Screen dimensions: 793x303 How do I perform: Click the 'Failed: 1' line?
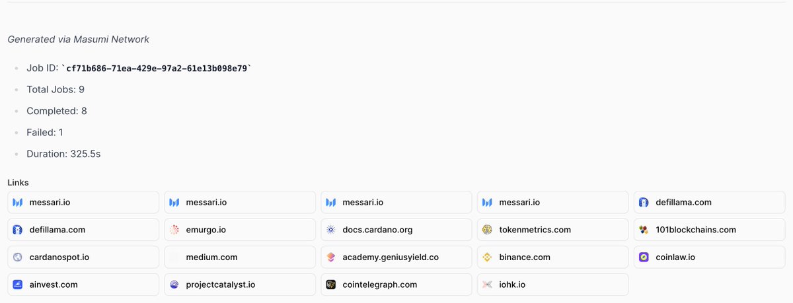pyautogui.click(x=45, y=132)
